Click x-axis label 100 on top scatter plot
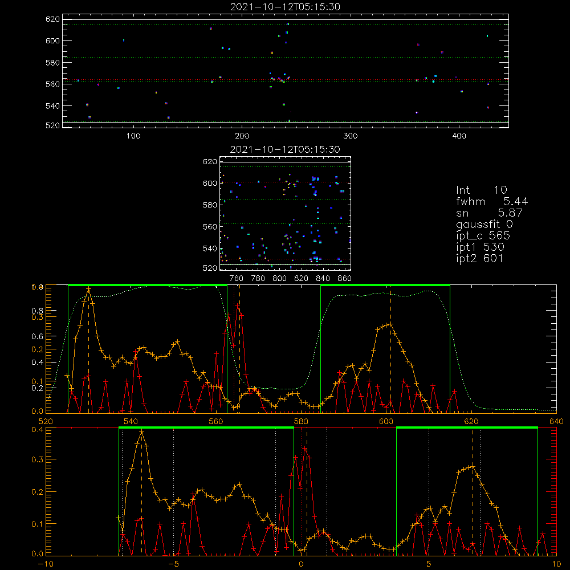The height and width of the screenshot is (570, 570). click(x=133, y=136)
